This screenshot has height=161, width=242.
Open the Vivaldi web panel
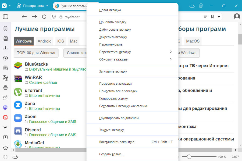5,117
